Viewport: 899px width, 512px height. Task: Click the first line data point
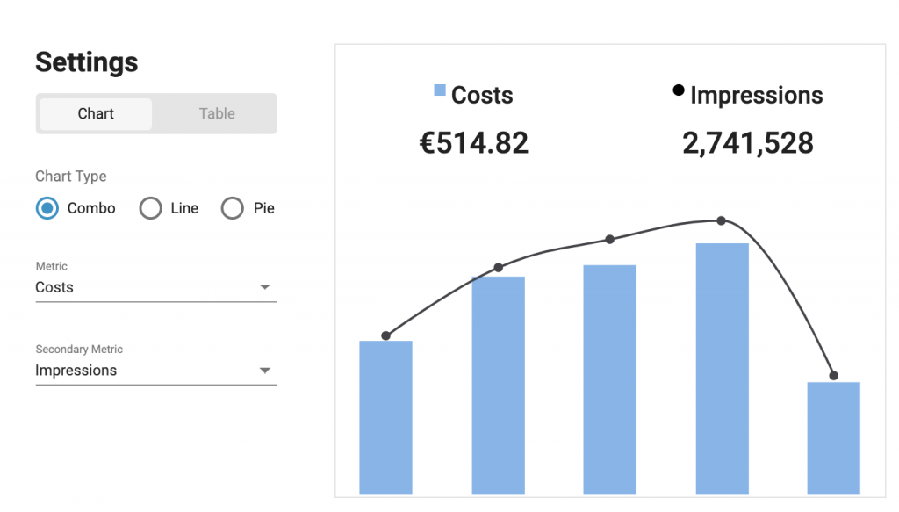pos(386,335)
